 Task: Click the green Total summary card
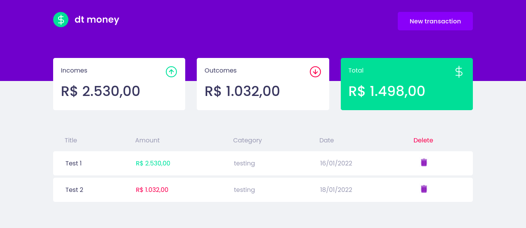[407, 84]
